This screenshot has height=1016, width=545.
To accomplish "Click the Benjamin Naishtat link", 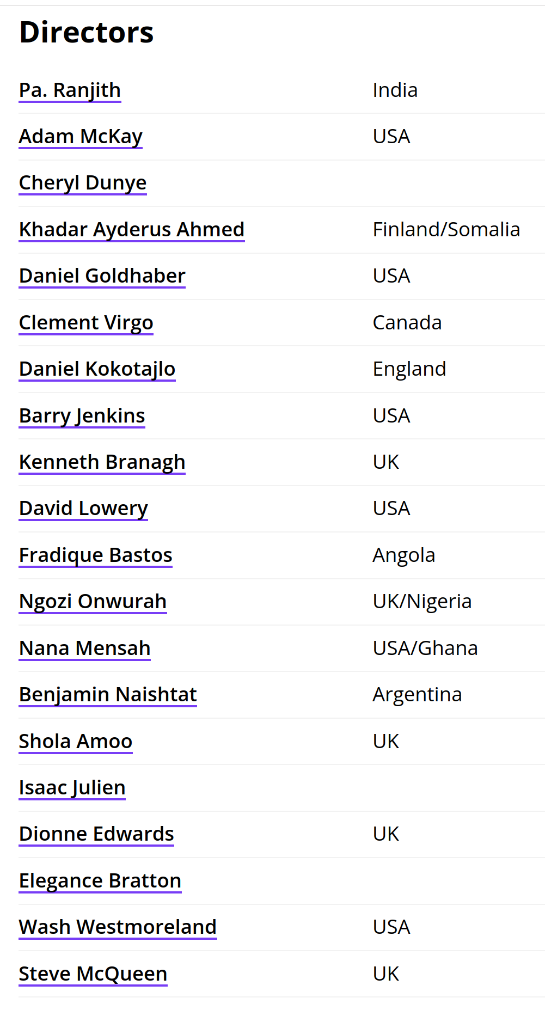I will click(x=108, y=695).
